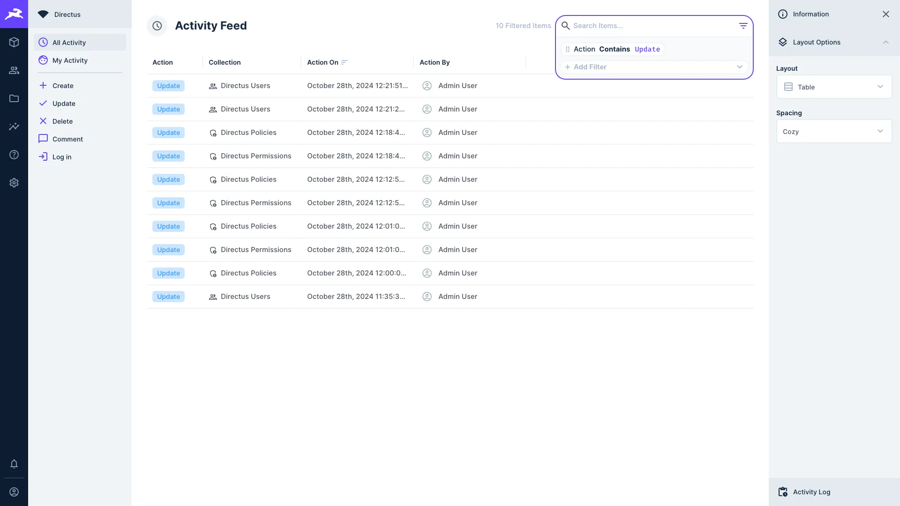Screen dimensions: 900x506
Task: Open the File Library folder icon
Action: (x=14, y=98)
